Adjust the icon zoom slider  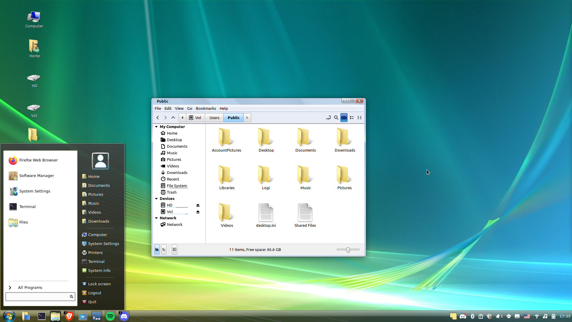tap(348, 250)
